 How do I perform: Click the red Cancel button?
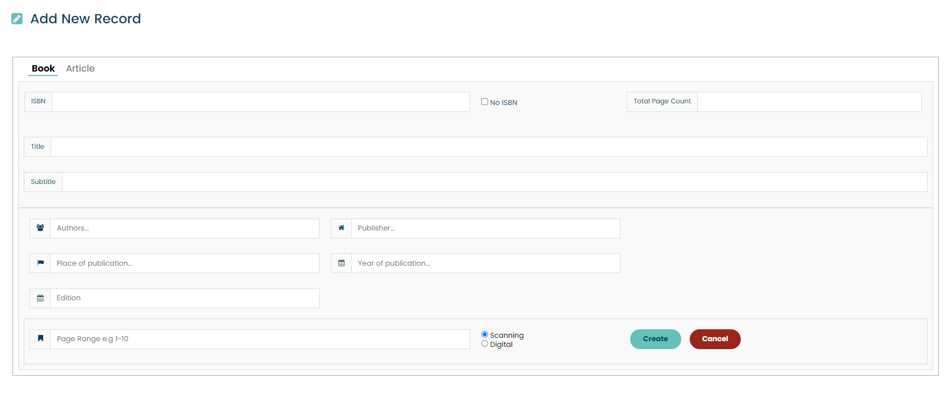point(715,339)
